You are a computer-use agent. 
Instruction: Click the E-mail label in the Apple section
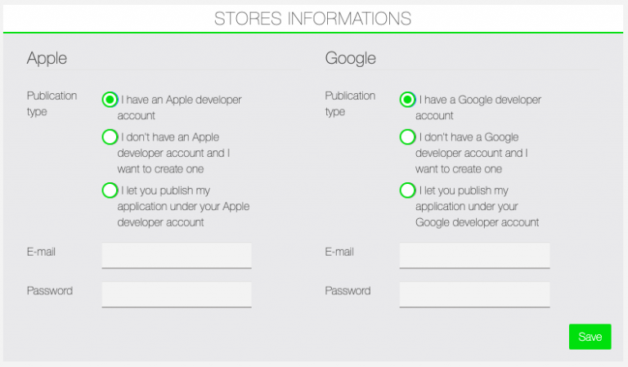point(42,252)
